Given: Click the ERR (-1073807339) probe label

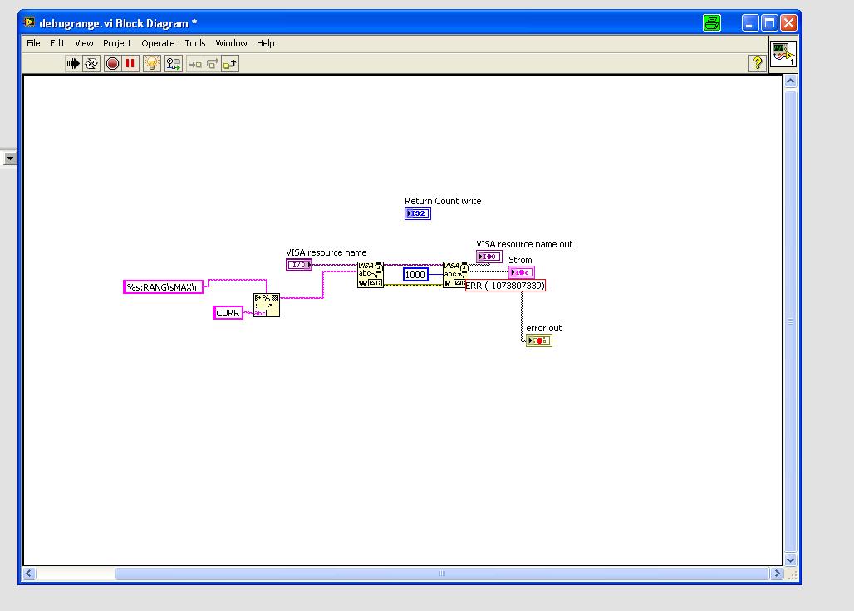Looking at the screenshot, I should coord(505,286).
